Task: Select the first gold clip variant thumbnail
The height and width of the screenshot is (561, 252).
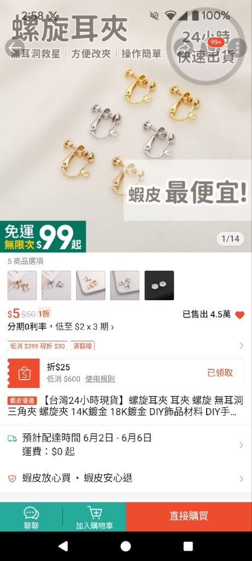Action: point(22,285)
